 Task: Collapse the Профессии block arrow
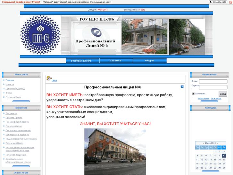39,109
